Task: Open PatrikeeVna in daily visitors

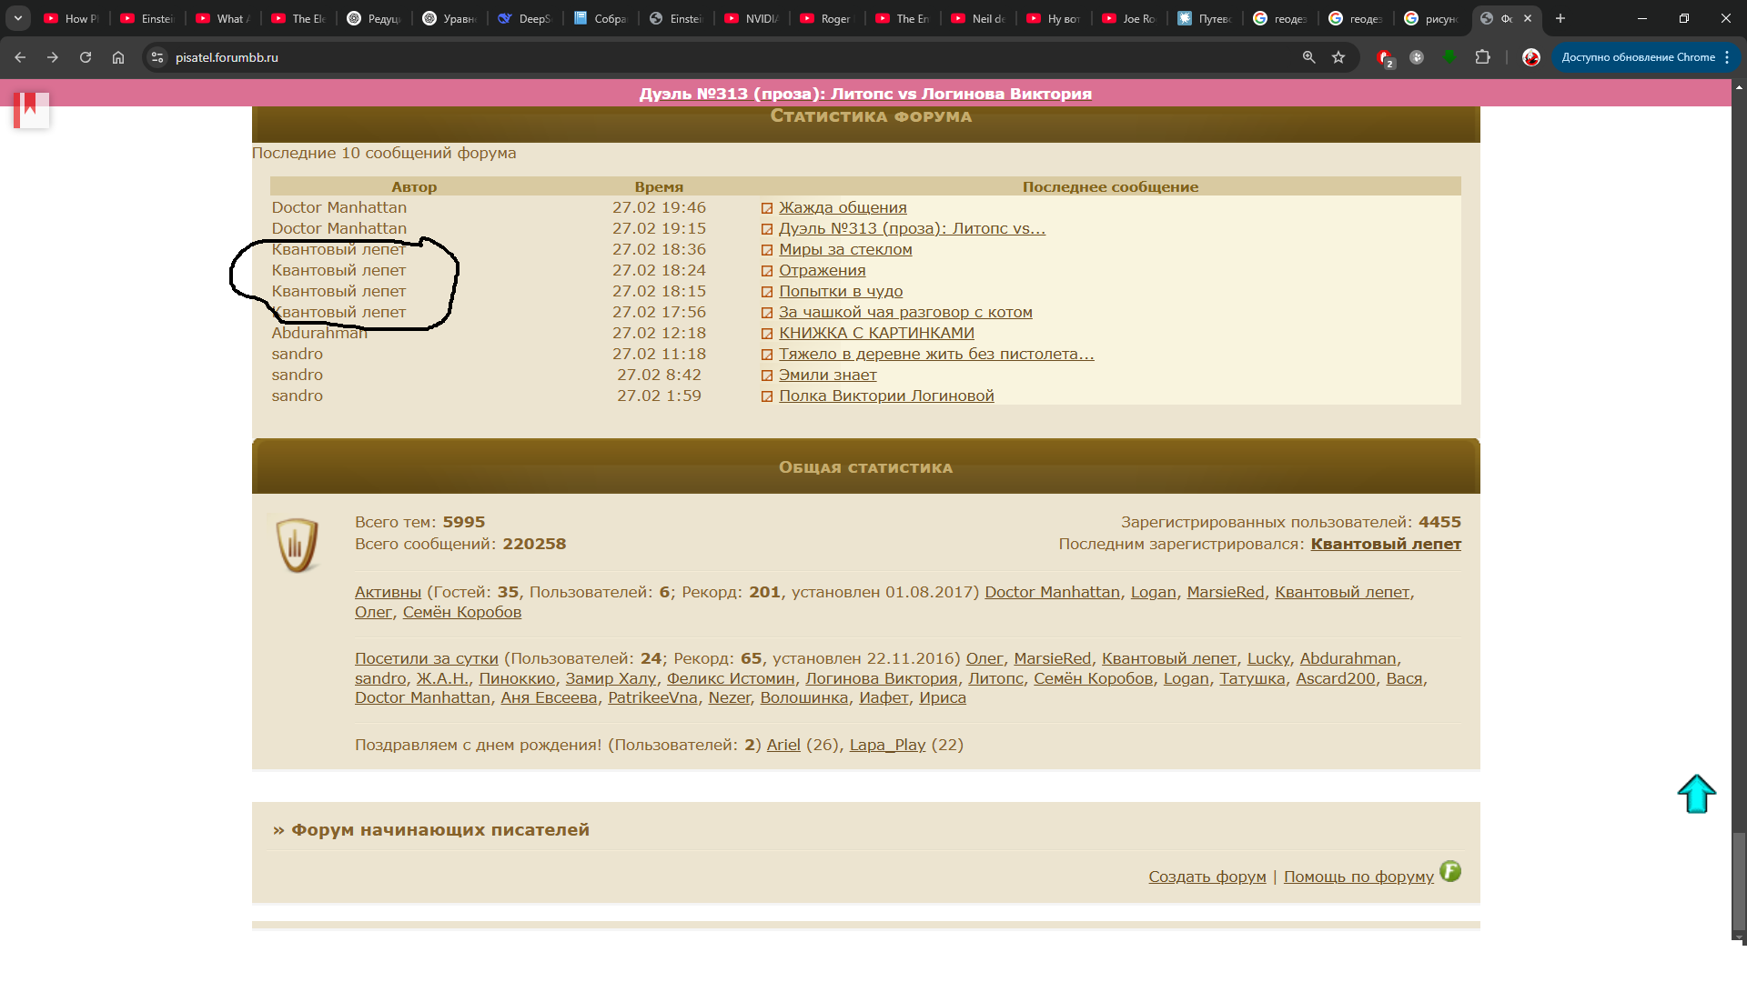Action: click(x=652, y=698)
